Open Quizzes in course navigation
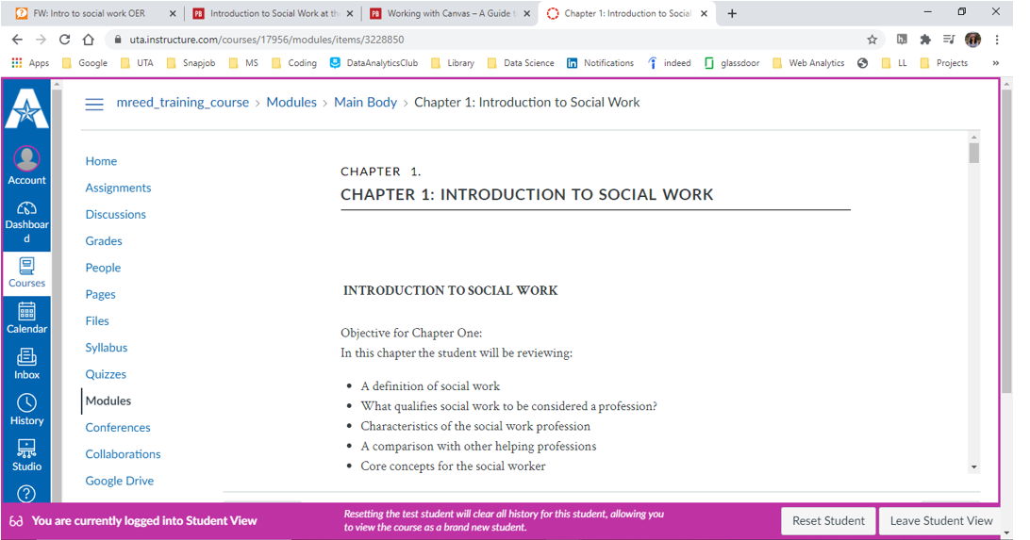The height and width of the screenshot is (540, 1030). [x=106, y=374]
